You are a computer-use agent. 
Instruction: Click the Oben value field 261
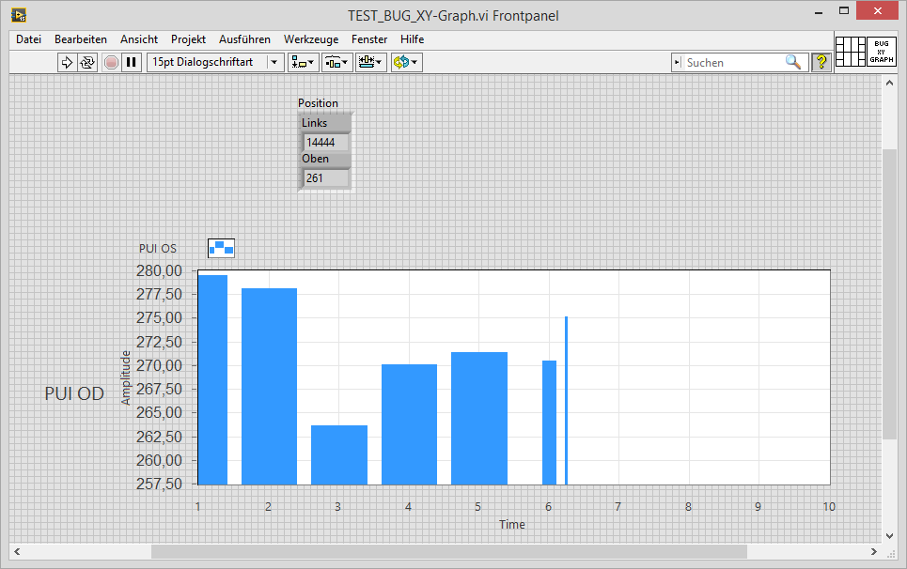click(x=326, y=177)
